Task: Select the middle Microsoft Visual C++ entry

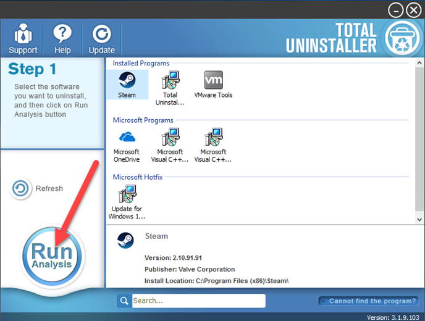Action: pyautogui.click(x=170, y=146)
